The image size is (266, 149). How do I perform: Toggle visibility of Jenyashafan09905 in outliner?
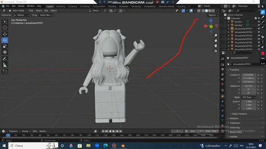pyautogui.click(x=259, y=43)
